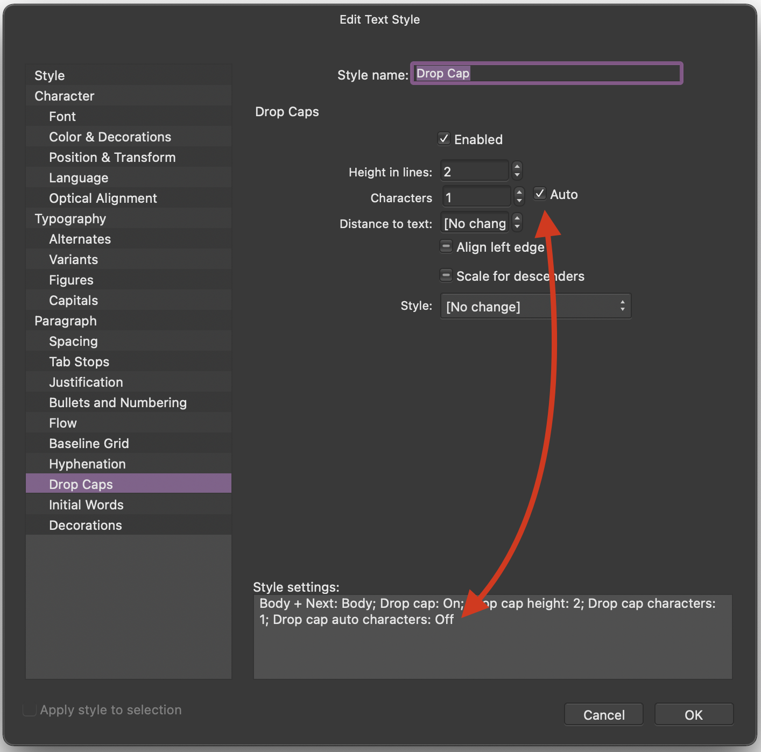Toggle Scale for descenders
The height and width of the screenshot is (752, 761).
446,275
